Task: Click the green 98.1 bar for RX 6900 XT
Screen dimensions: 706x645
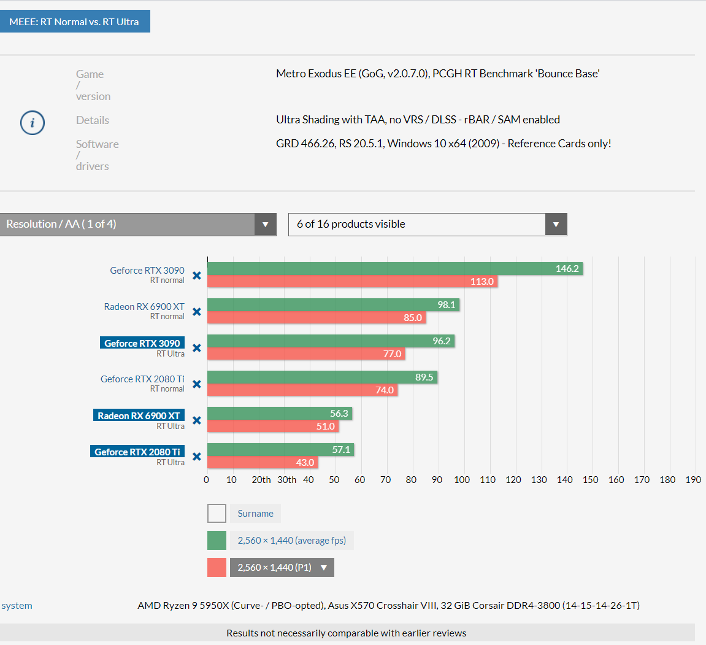Action: tap(333, 305)
